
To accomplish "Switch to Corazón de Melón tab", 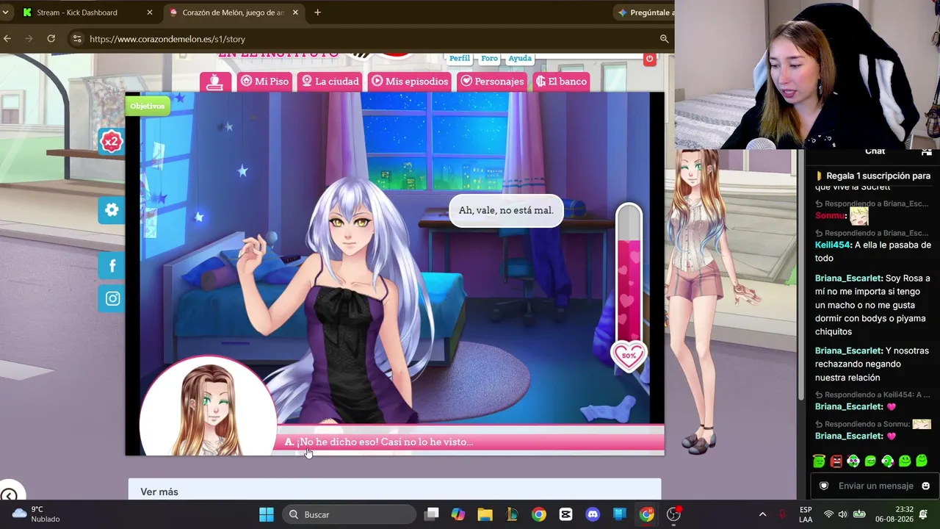I will pyautogui.click(x=234, y=12).
